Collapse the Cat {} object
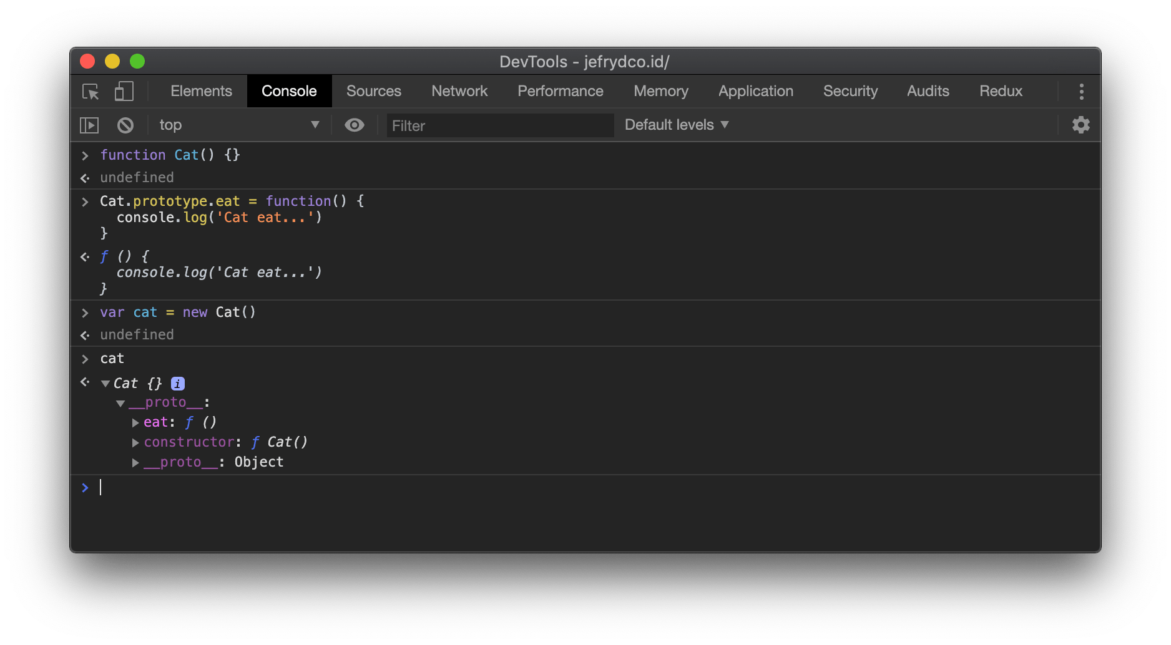The image size is (1171, 645). coord(105,384)
